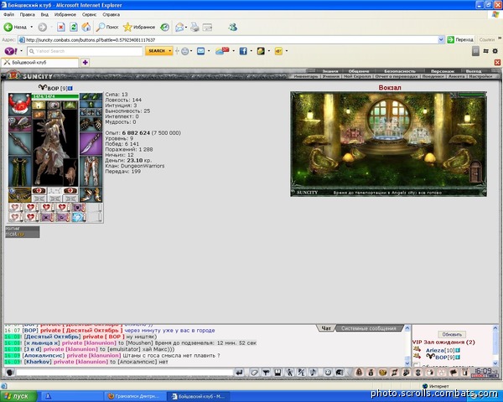Click the Назад back button
503x402 pixels.
coord(15,27)
